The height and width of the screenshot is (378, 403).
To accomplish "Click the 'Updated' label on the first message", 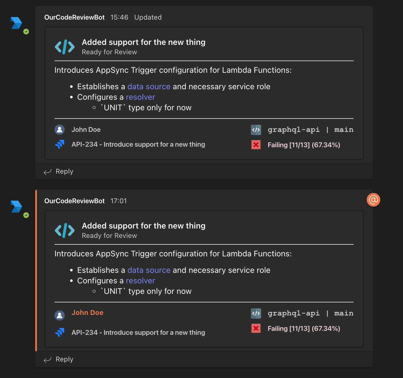I will pyautogui.click(x=148, y=17).
